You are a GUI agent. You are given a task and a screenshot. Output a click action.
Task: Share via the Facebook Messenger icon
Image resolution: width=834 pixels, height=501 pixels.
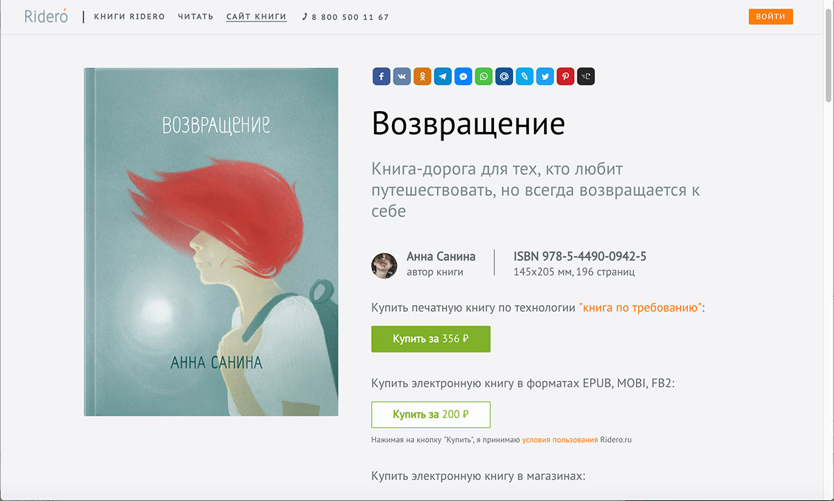point(463,76)
